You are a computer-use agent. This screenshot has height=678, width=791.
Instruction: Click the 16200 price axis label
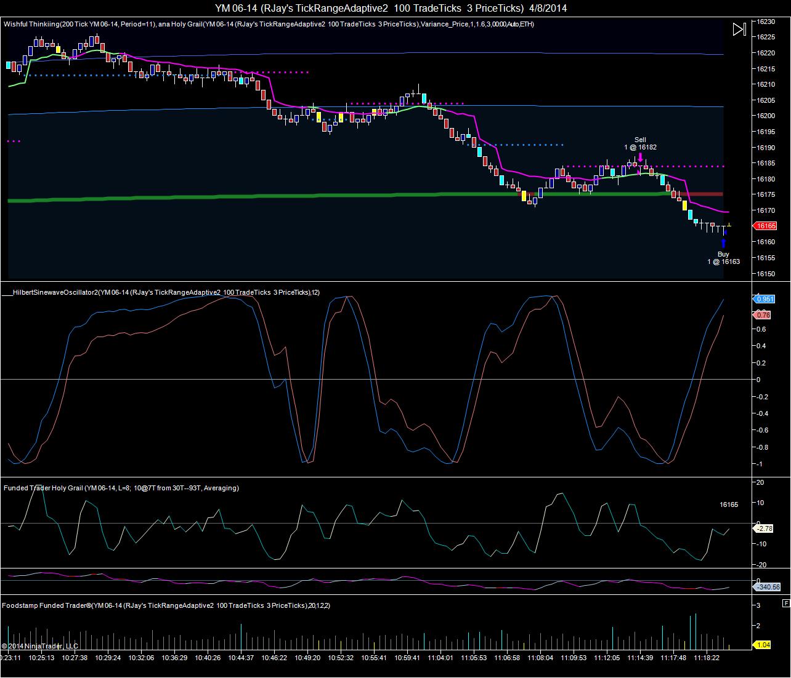coord(766,116)
